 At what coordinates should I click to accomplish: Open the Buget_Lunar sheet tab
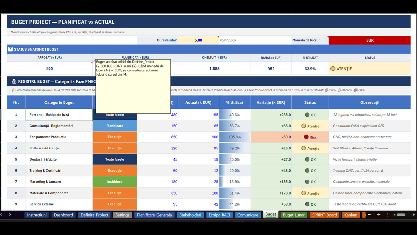tap(294, 215)
